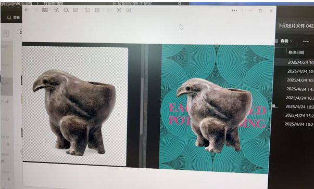Click the 修改日期 column header

tap(296, 52)
